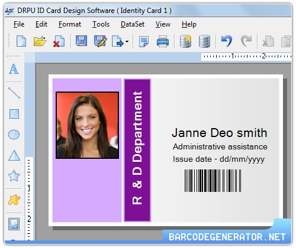Select the employee photo on card
Viewport: 296px width, 248px height.
87,125
